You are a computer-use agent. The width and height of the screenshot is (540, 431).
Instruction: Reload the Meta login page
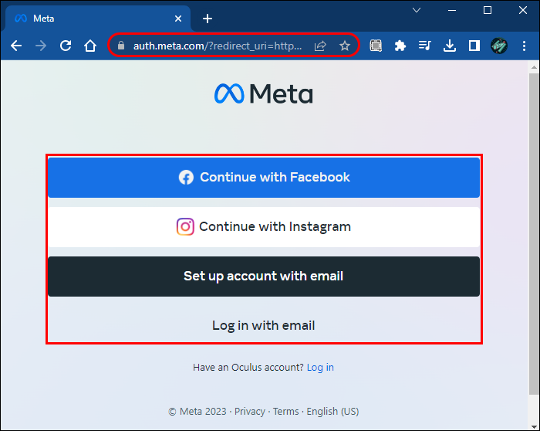point(66,46)
